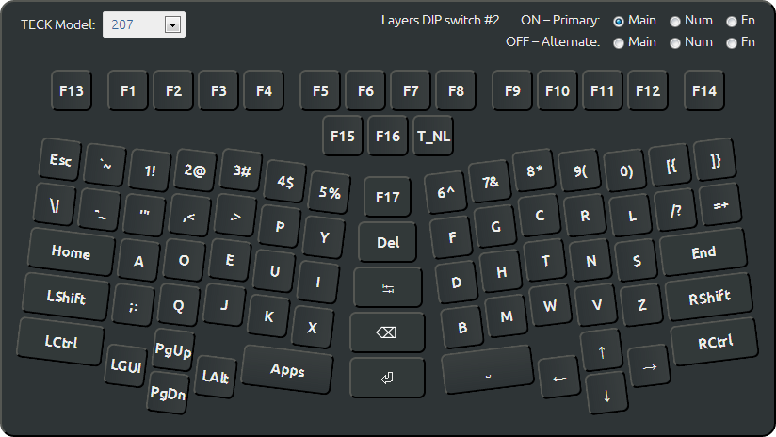Open the TECK Model dropdown arrow
The width and height of the screenshot is (776, 437).
[172, 24]
